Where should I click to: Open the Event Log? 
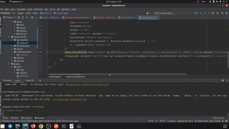click(x=218, y=118)
